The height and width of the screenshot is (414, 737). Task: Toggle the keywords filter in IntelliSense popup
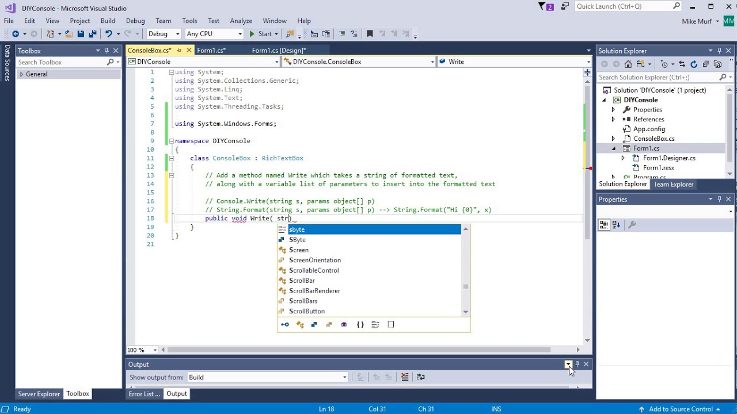375,325
